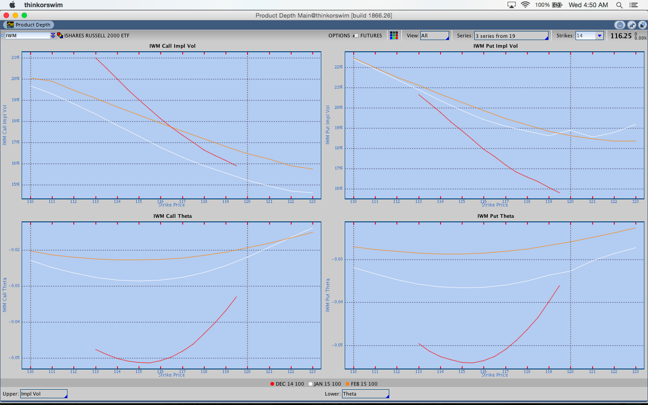Click the battery status icon

557,5
